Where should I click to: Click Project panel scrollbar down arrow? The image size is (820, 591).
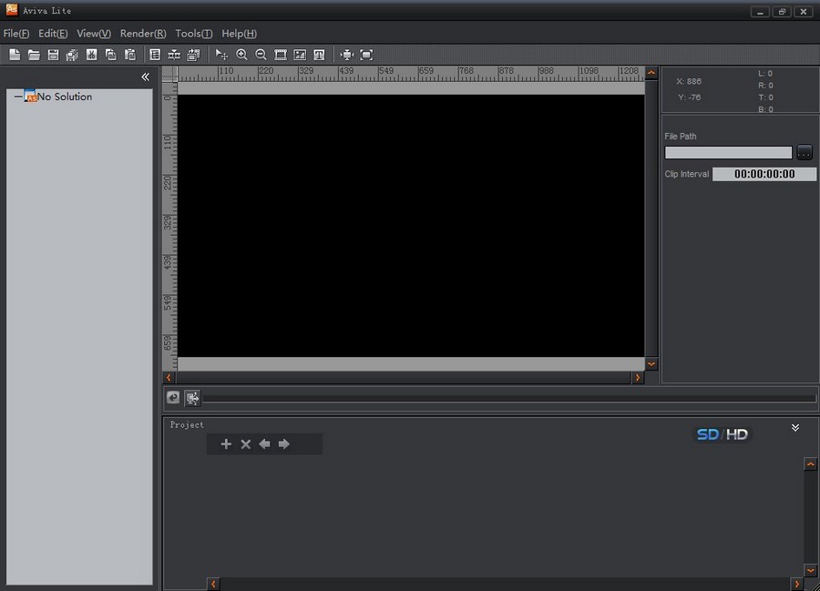(810, 571)
